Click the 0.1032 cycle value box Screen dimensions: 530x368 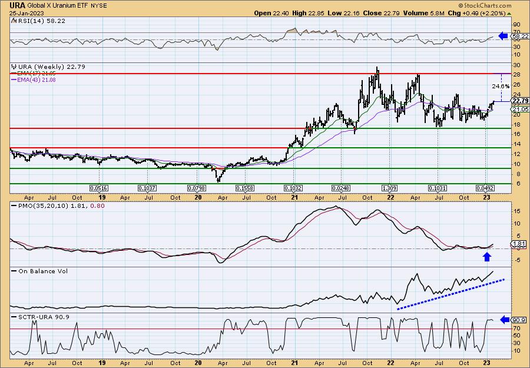point(293,188)
